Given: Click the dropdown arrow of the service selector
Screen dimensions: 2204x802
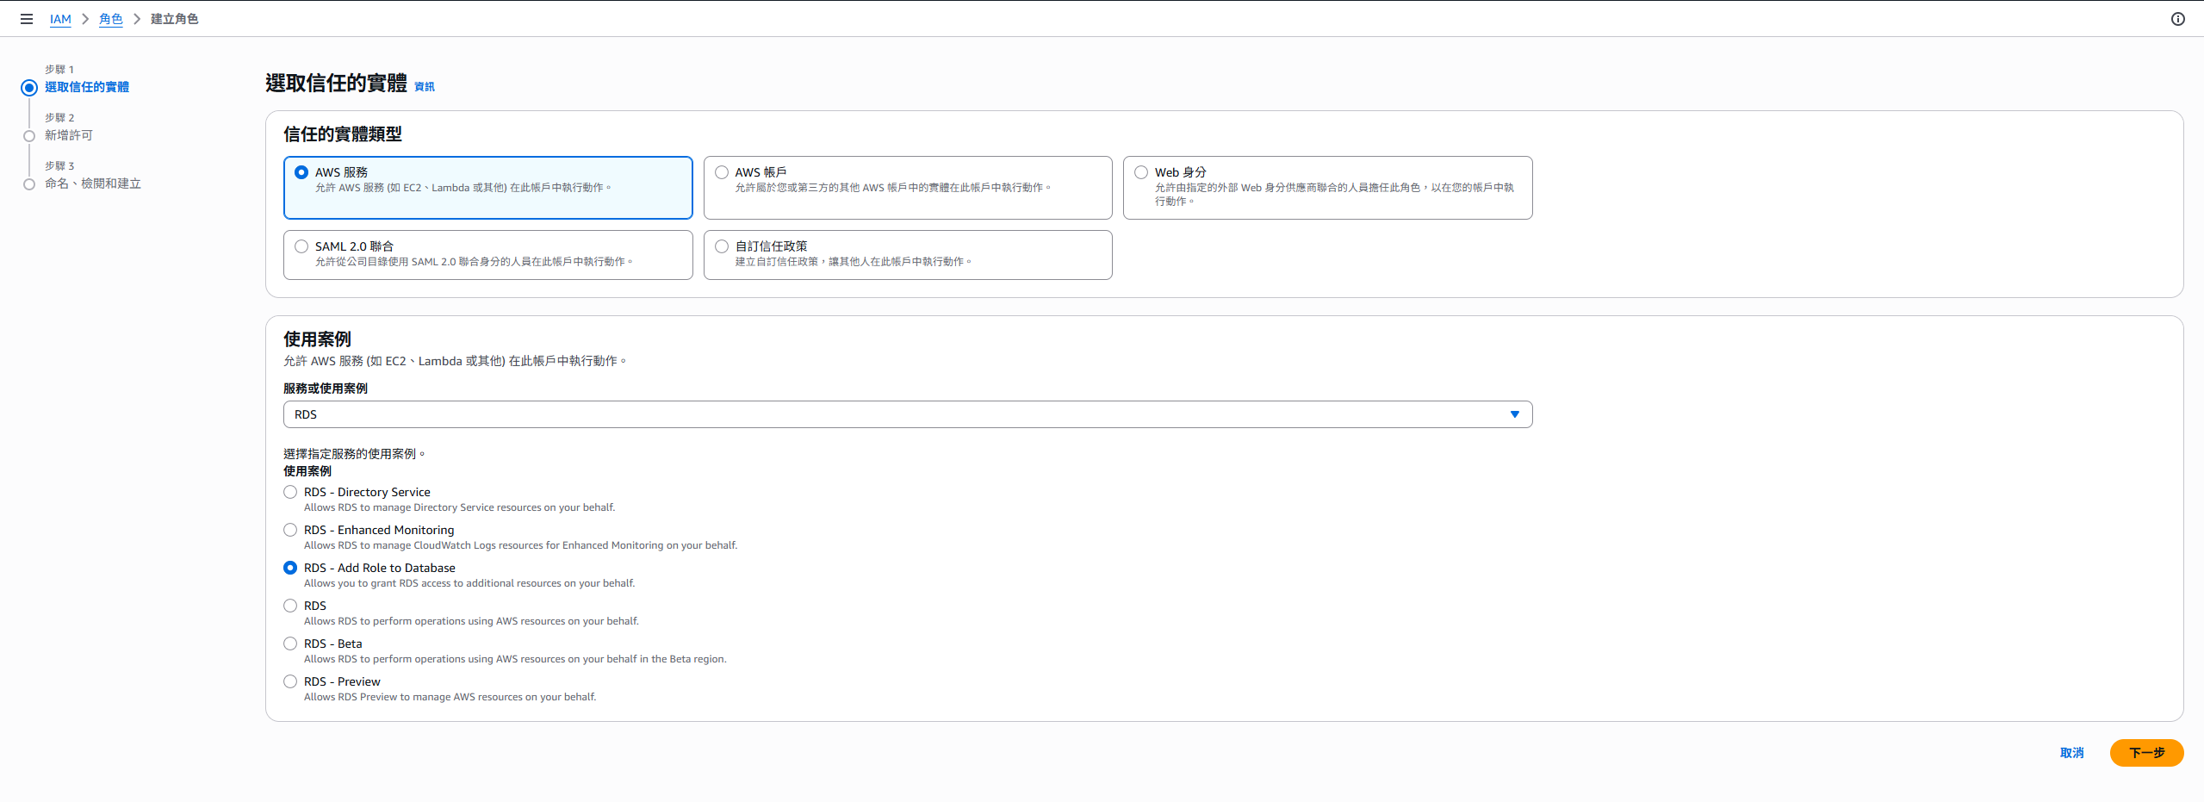Looking at the screenshot, I should click(1514, 414).
